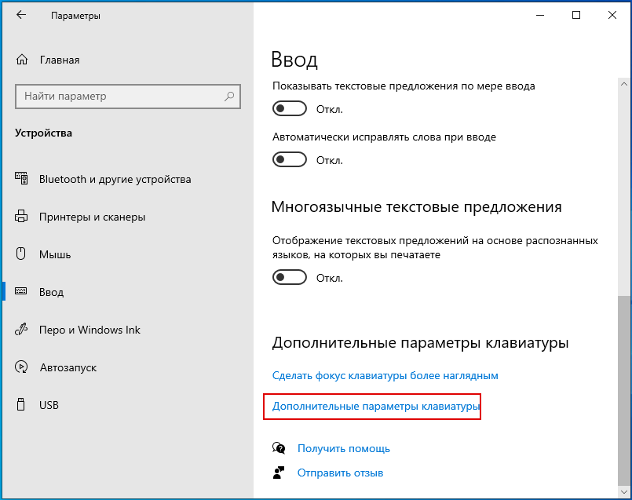Open the Автозапуск autoplay icon
The height and width of the screenshot is (500, 632).
[21, 367]
